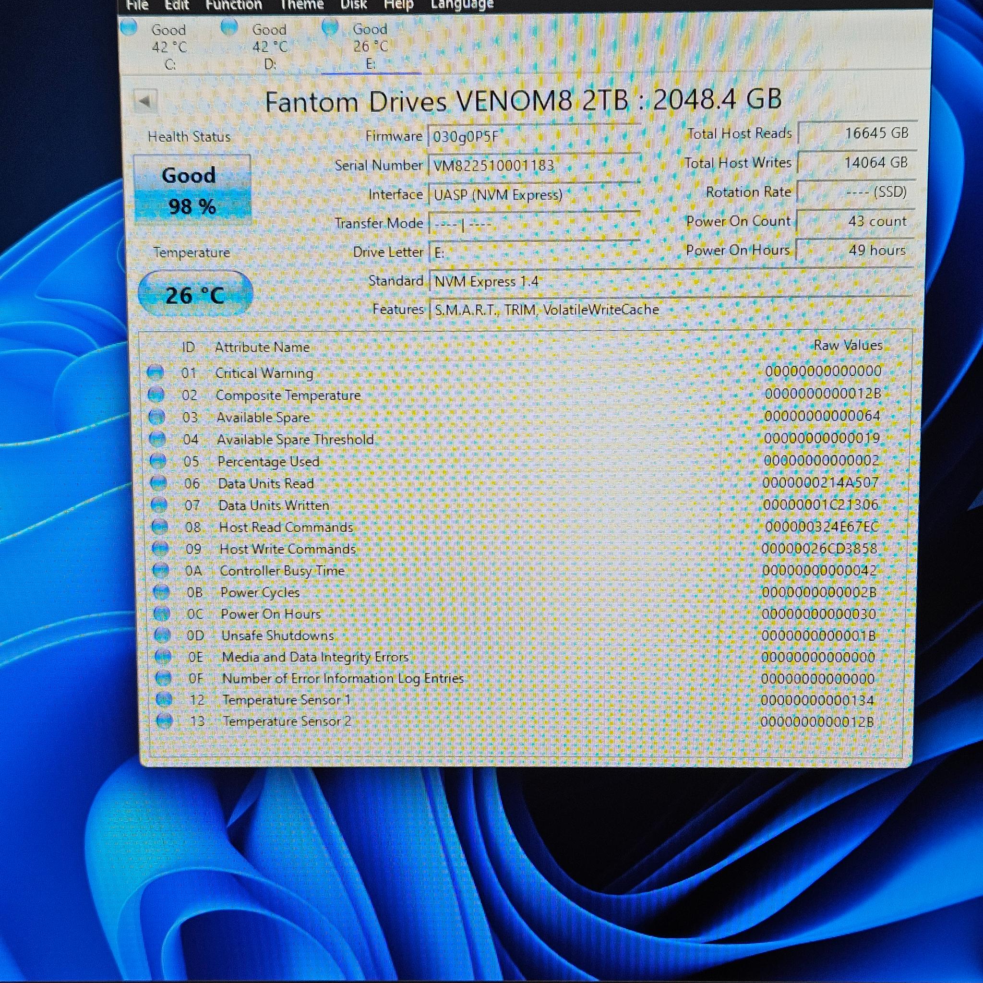The width and height of the screenshot is (983, 983).
Task: Open the Help menu
Action: coord(398,5)
